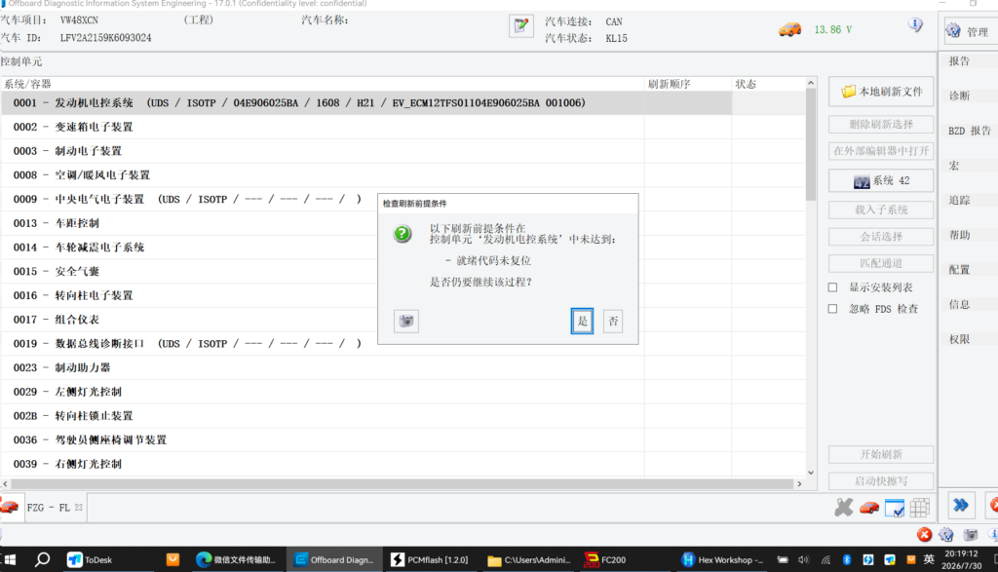998x572 pixels.
Task: Switch to ToDesk in the taskbar
Action: [91, 559]
